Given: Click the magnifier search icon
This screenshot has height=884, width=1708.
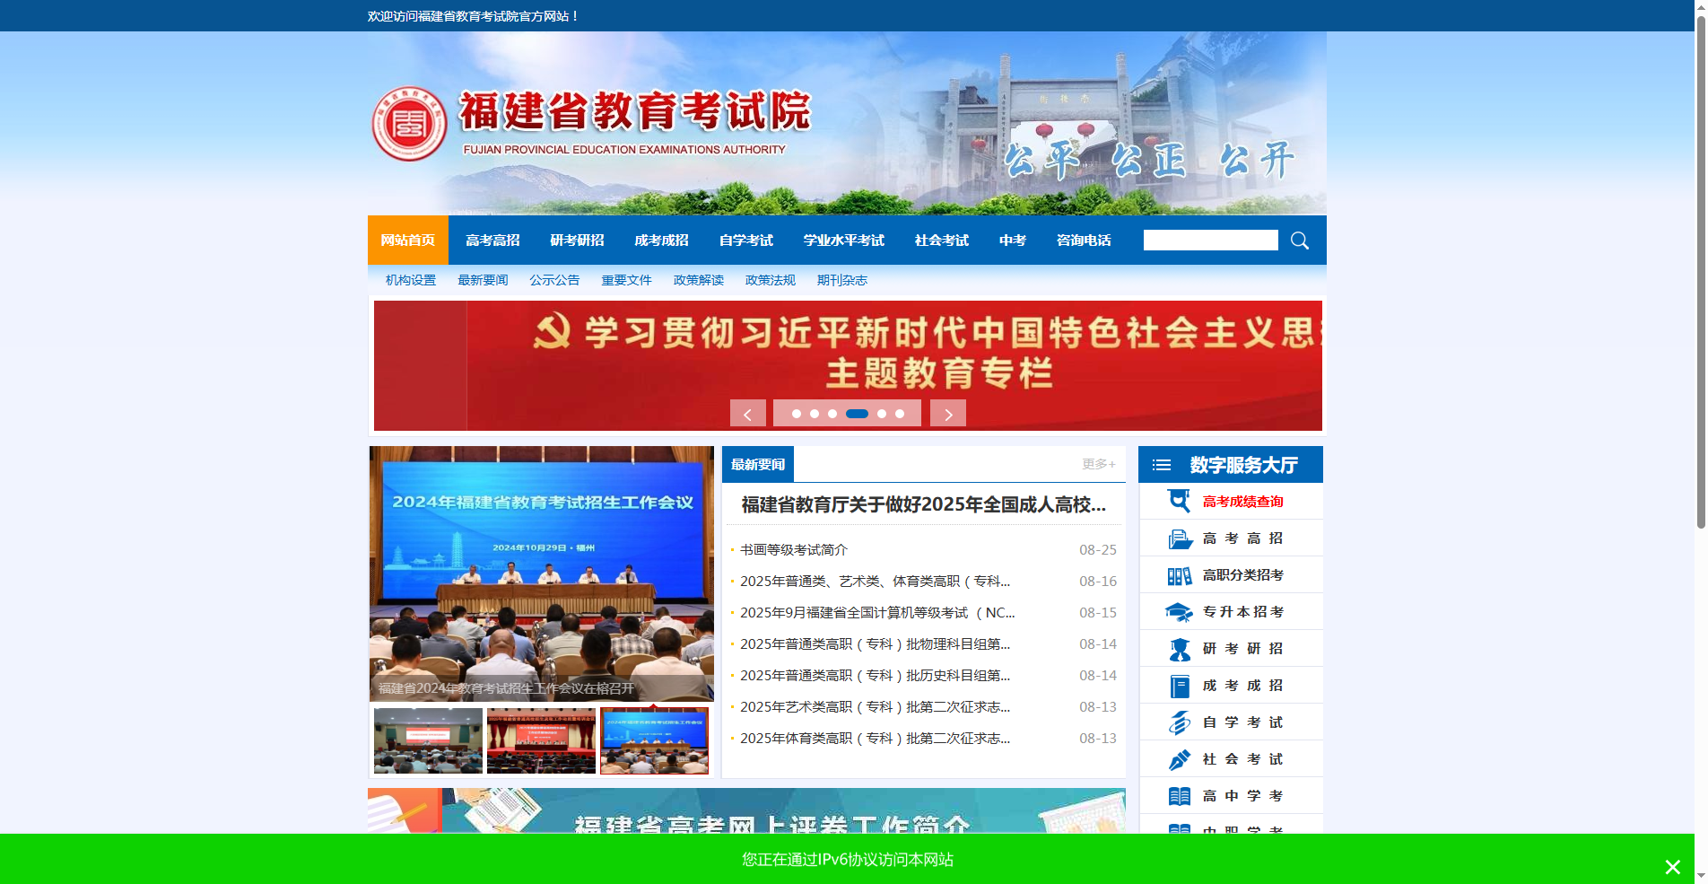Looking at the screenshot, I should coord(1299,240).
